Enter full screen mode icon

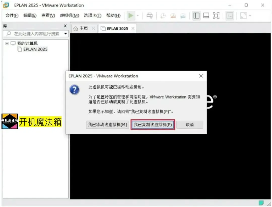coord(216,16)
